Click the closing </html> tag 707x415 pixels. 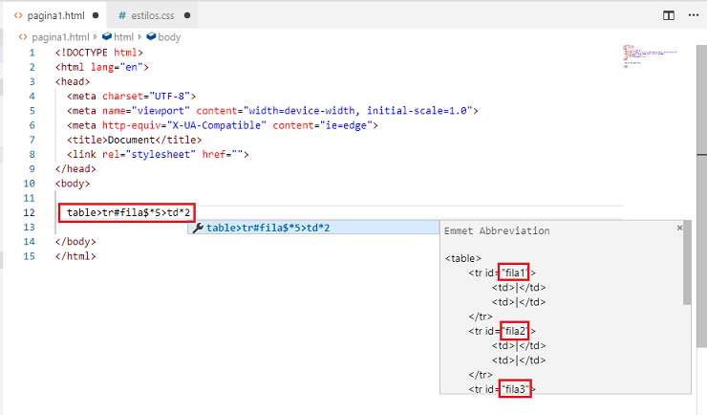pyautogui.click(x=75, y=256)
